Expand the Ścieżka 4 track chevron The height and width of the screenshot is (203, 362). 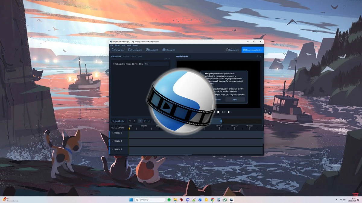point(113,141)
